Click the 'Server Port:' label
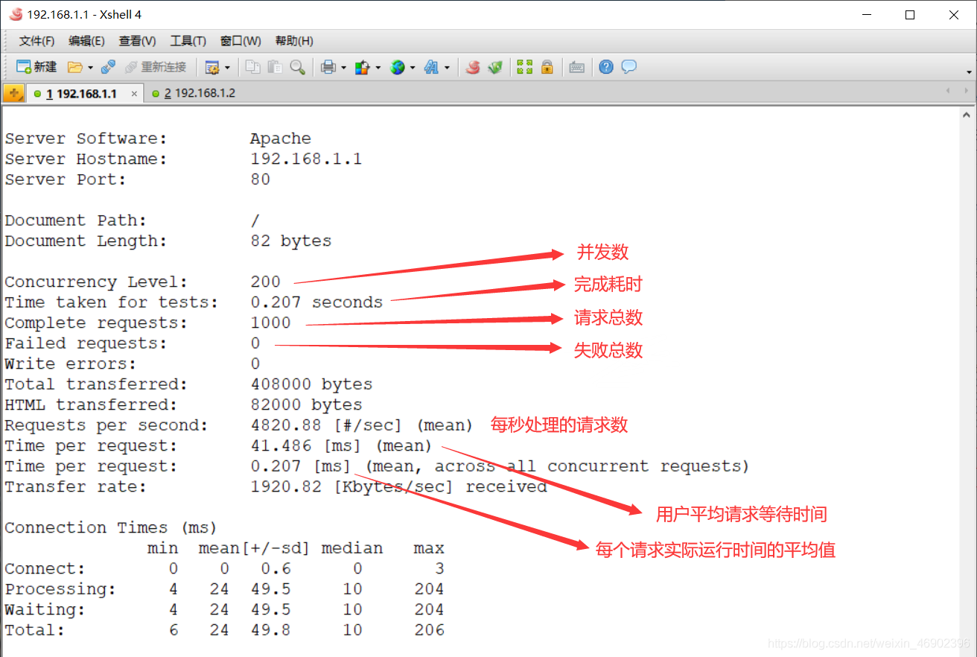977x657 pixels. [66, 180]
